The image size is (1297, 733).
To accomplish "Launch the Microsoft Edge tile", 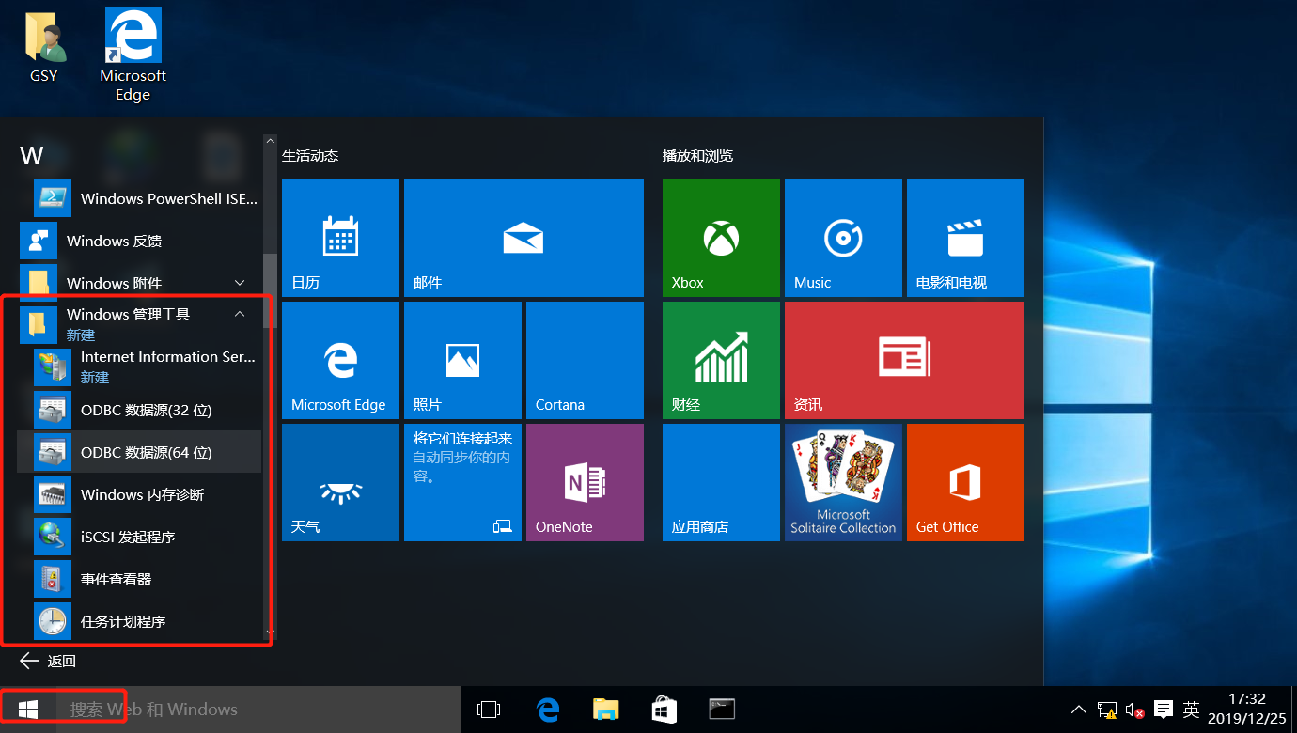I will click(x=340, y=360).
